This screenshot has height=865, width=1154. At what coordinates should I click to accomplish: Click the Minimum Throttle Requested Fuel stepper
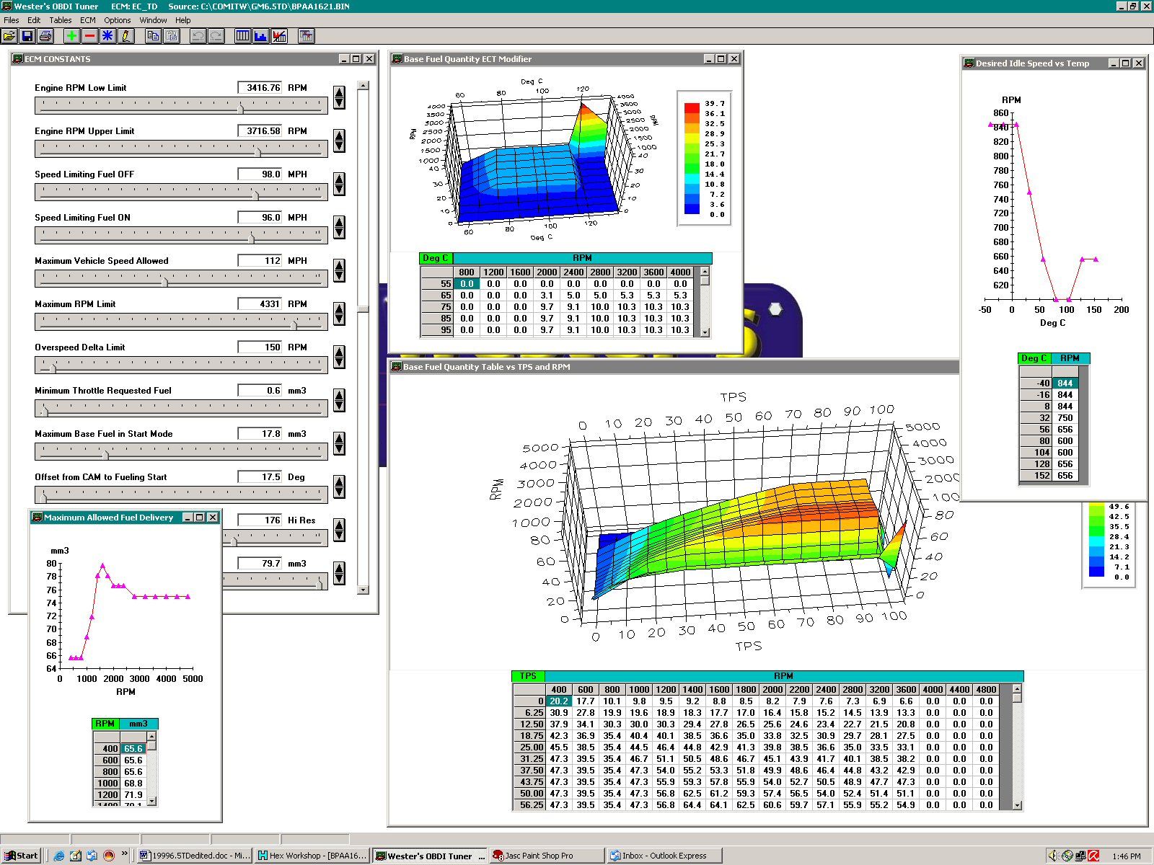tap(339, 400)
